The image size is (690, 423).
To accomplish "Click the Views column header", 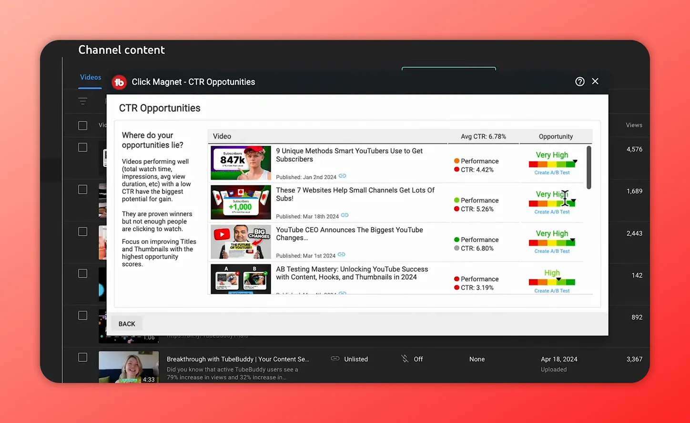I will click(634, 125).
